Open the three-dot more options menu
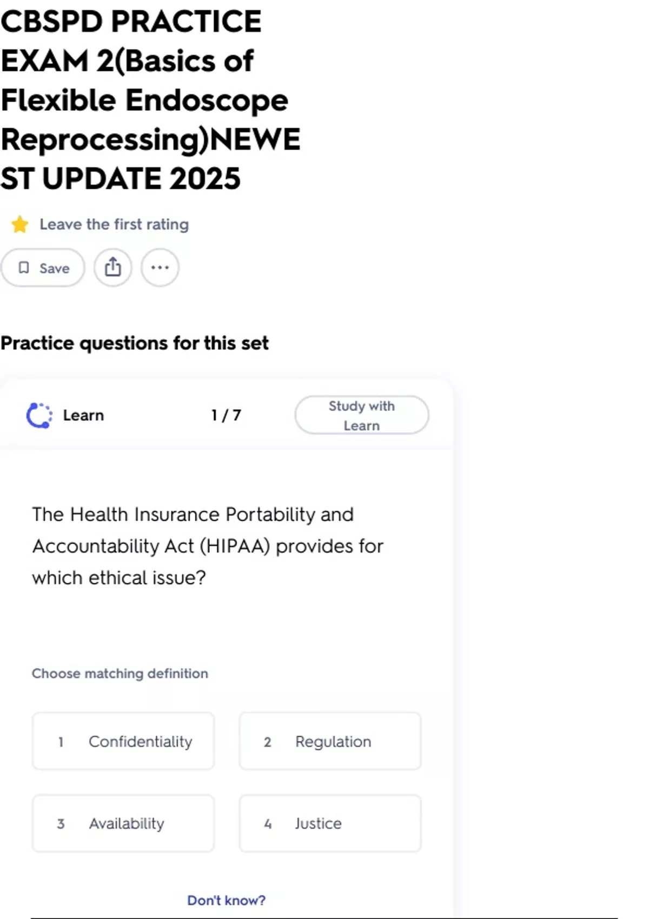Viewport: 649px width, 919px height. click(160, 268)
